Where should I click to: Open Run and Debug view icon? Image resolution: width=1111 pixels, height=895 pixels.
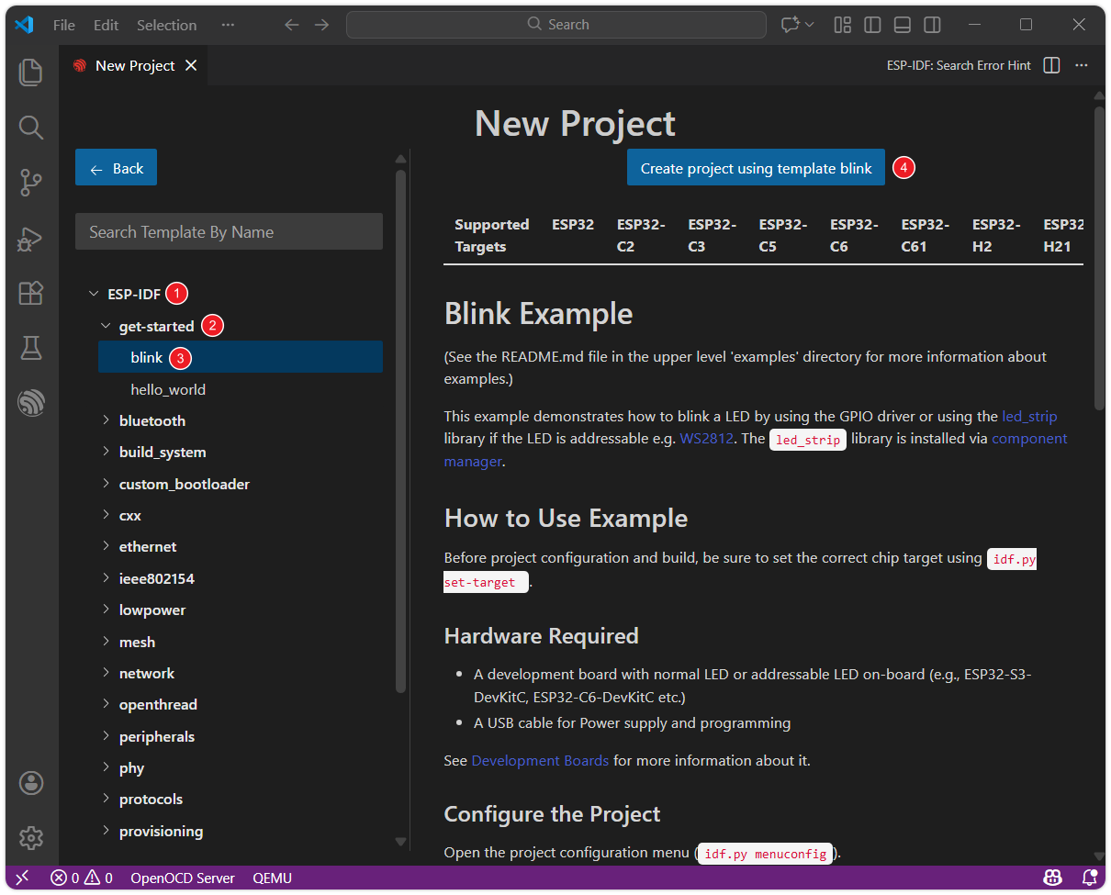pyautogui.click(x=31, y=239)
